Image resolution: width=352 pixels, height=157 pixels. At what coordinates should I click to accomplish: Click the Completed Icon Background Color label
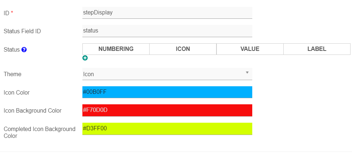(39, 132)
